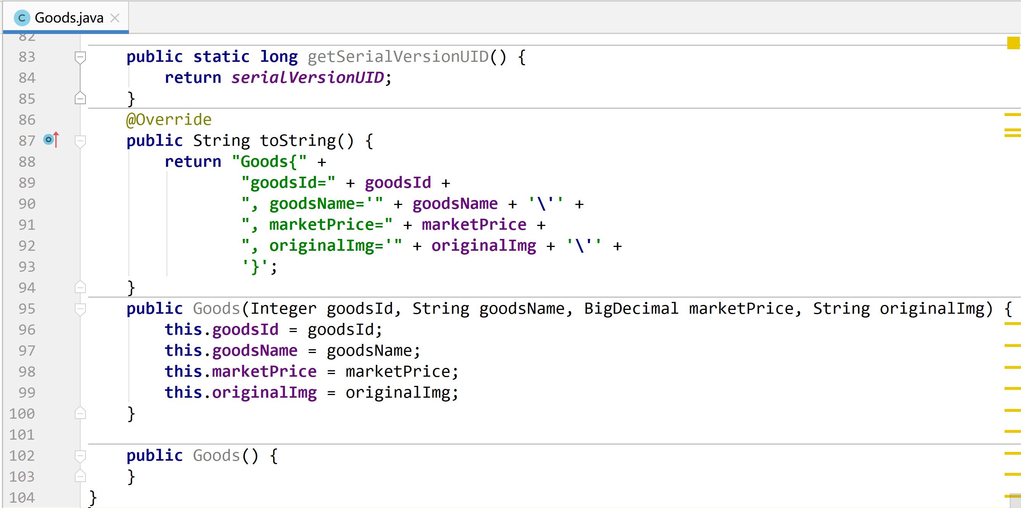Click fold end marker on line 100
Viewport: 1021px width, 508px height.
pos(80,413)
